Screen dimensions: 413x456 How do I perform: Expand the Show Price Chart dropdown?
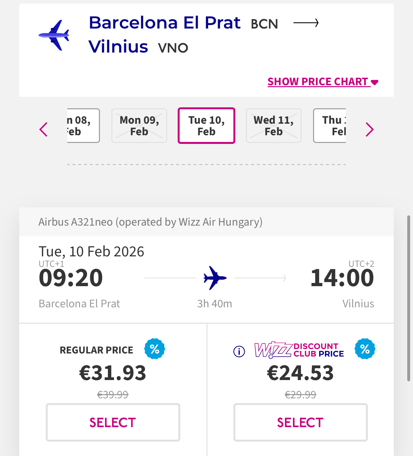(323, 82)
